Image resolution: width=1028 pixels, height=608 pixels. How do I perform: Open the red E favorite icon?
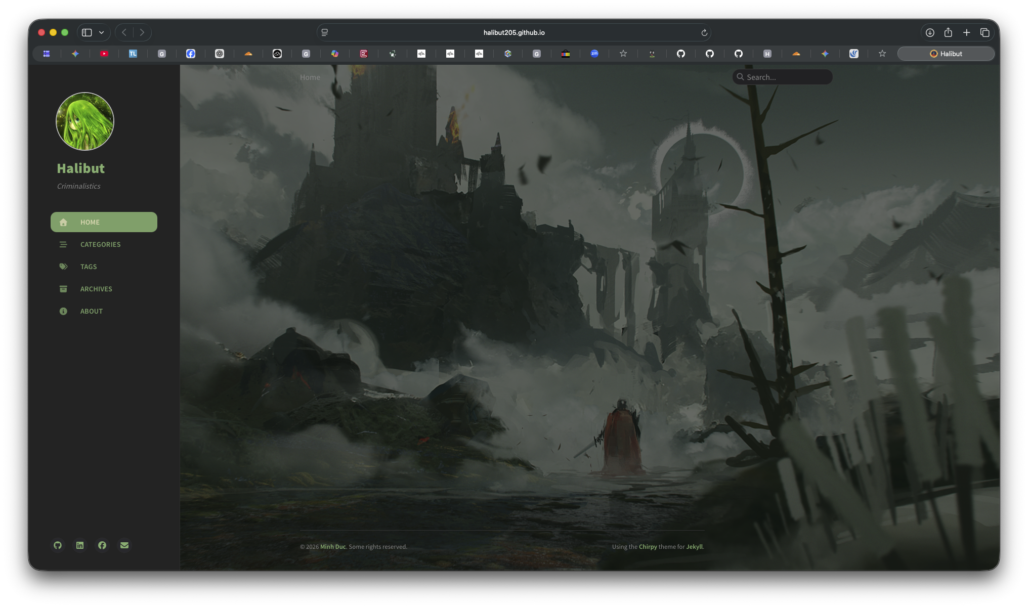pyautogui.click(x=364, y=54)
